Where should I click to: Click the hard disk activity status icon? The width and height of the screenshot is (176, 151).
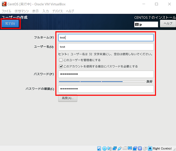pos(99,148)
